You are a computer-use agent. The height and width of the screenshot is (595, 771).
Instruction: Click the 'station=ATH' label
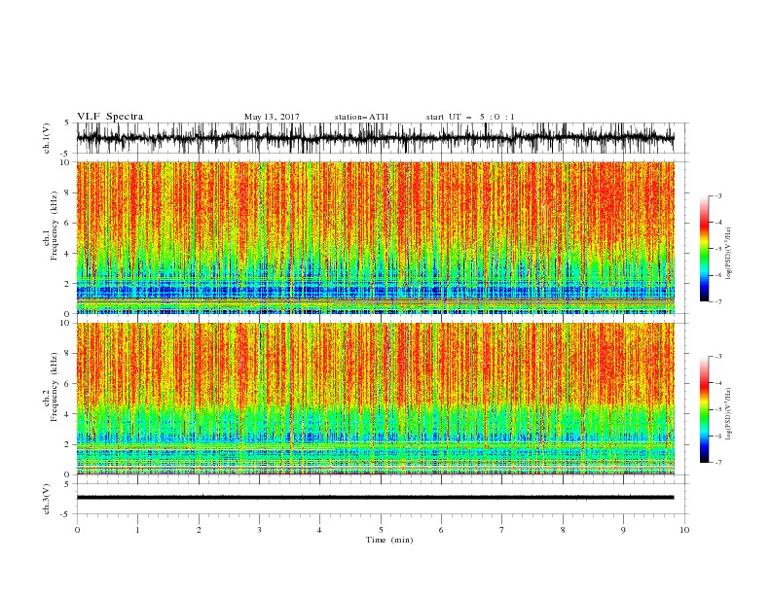click(x=361, y=117)
